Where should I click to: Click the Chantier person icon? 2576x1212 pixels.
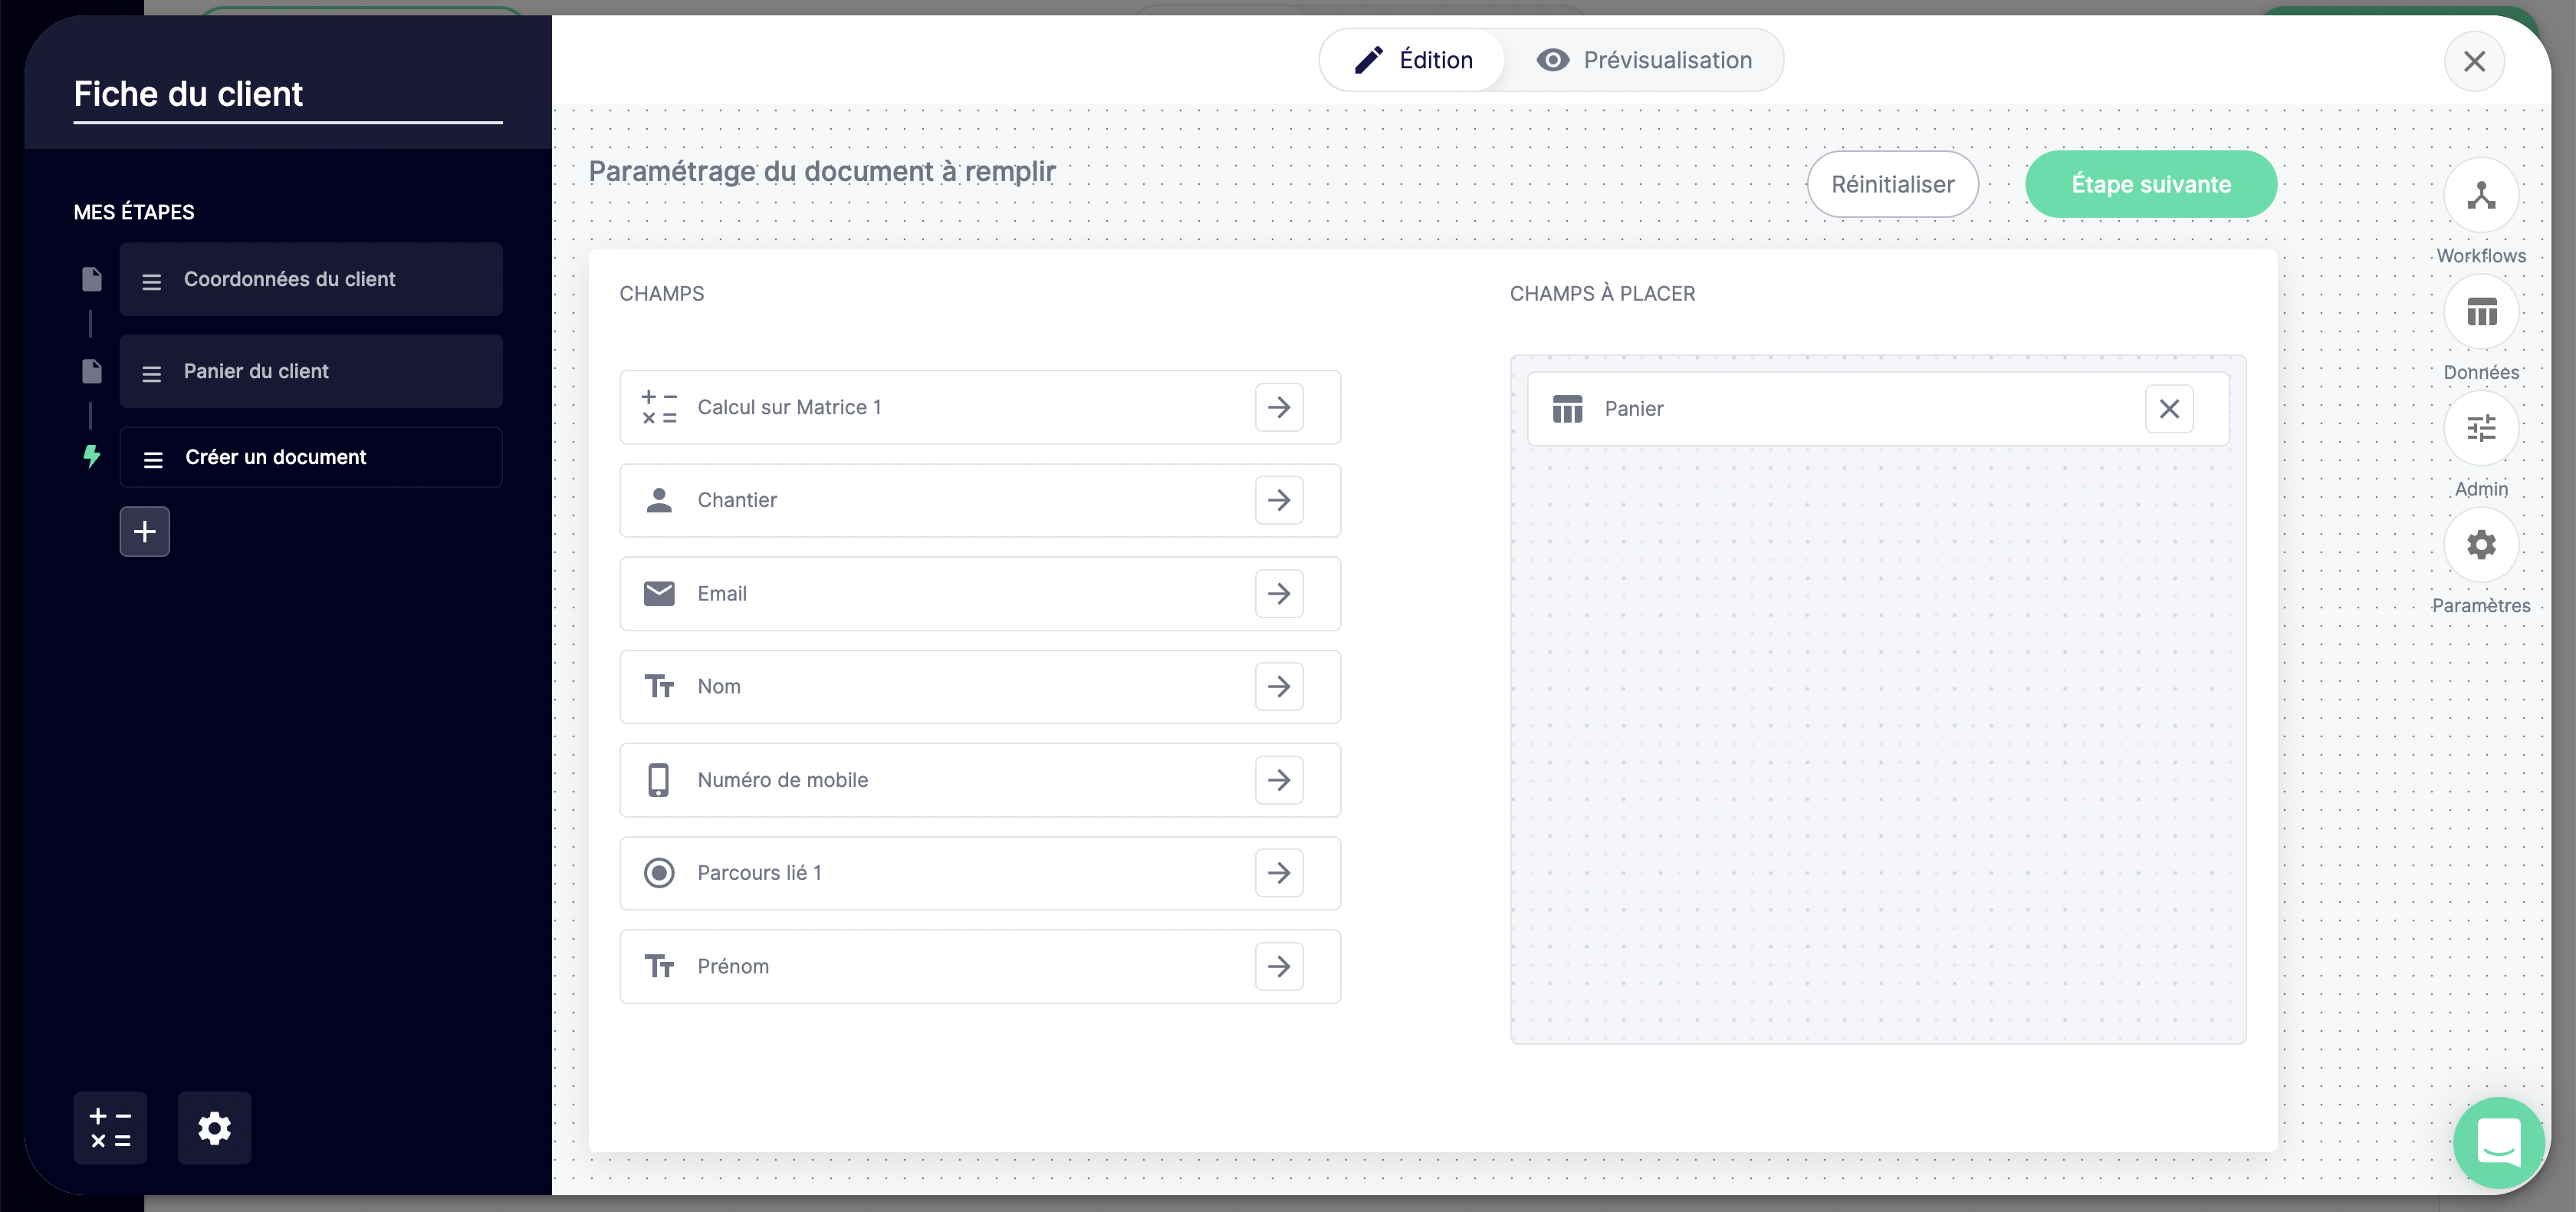[659, 499]
